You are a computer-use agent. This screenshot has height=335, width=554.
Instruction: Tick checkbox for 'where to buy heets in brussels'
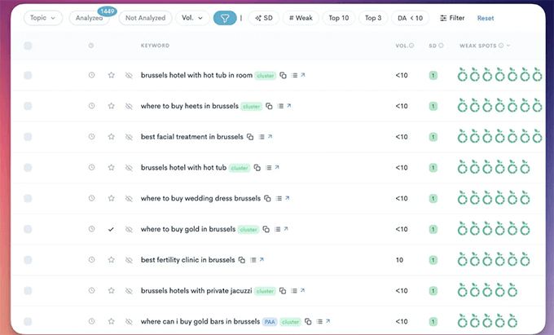(28, 106)
